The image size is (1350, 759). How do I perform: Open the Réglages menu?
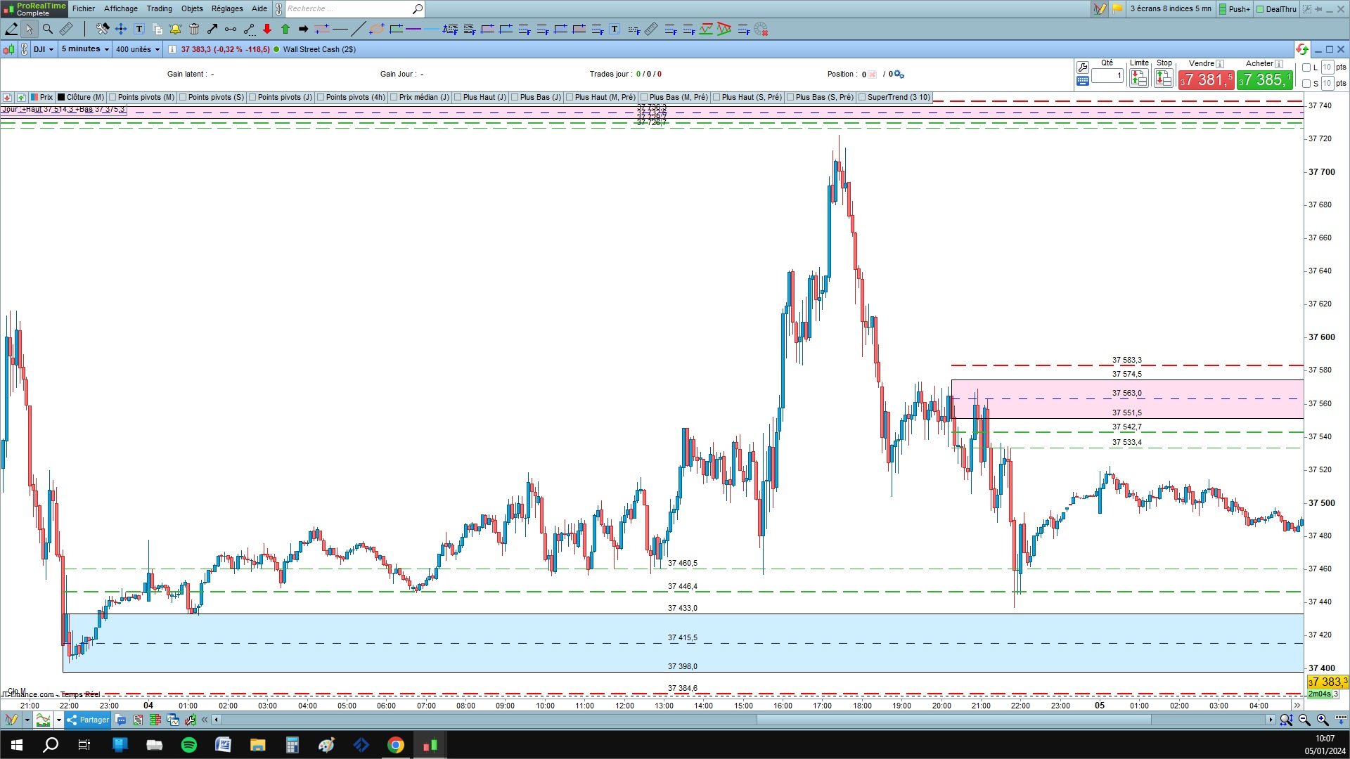(x=227, y=8)
